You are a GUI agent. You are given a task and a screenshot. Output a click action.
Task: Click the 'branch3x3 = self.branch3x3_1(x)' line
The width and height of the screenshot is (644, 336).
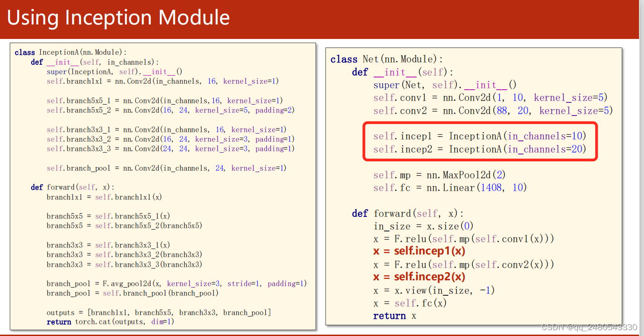(108, 245)
